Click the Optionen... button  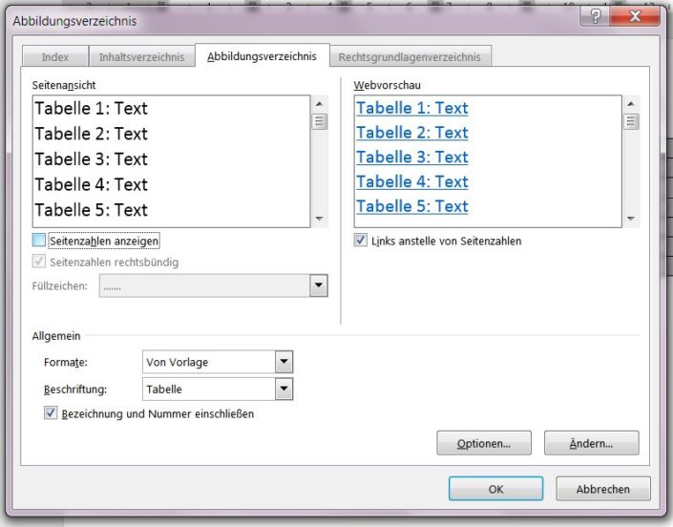pos(484,443)
